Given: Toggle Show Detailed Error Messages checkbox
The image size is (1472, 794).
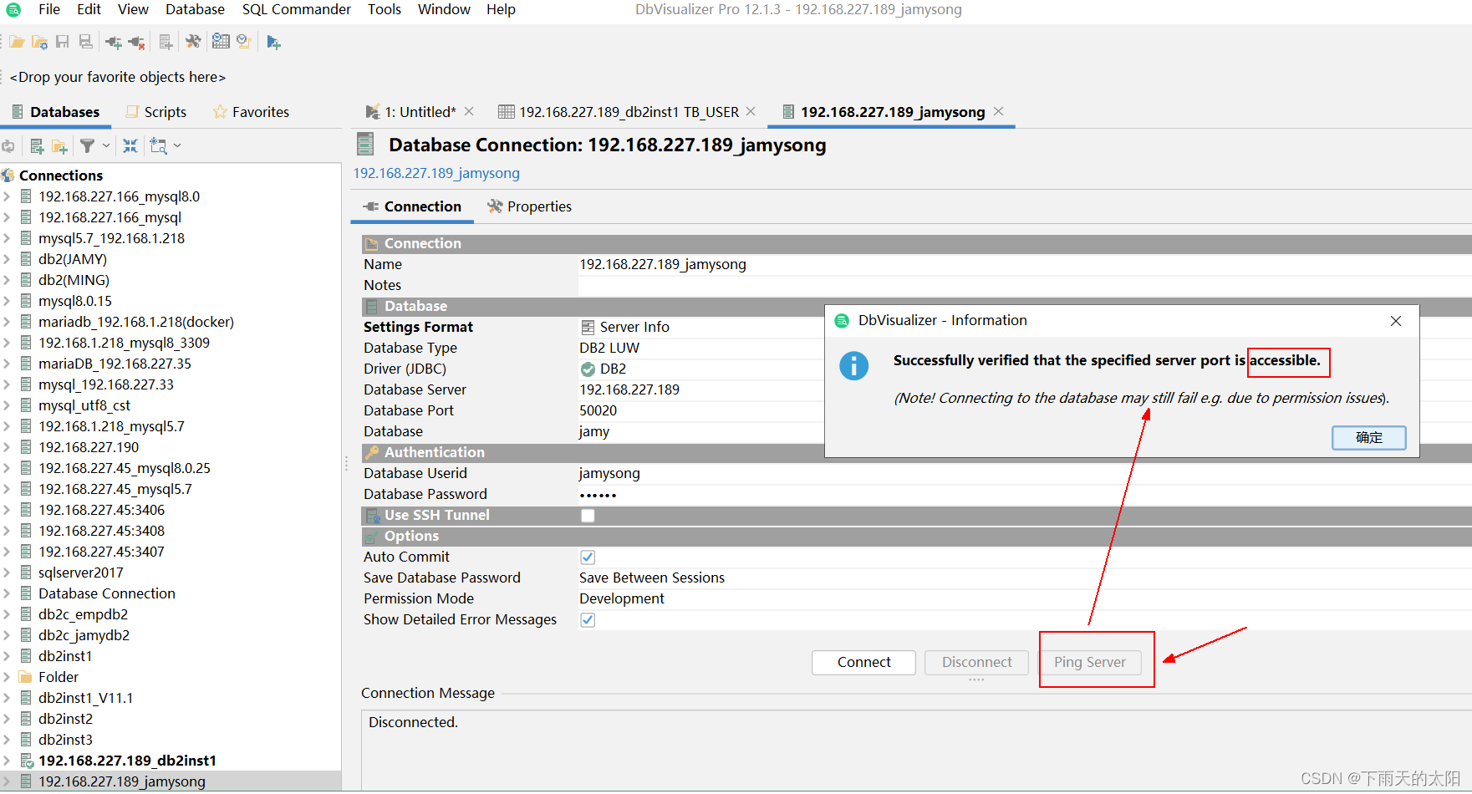Looking at the screenshot, I should point(588,620).
